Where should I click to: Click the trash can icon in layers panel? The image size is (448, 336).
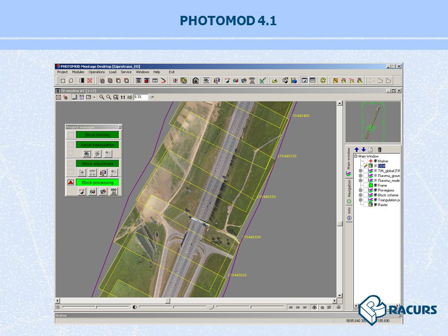(x=379, y=149)
